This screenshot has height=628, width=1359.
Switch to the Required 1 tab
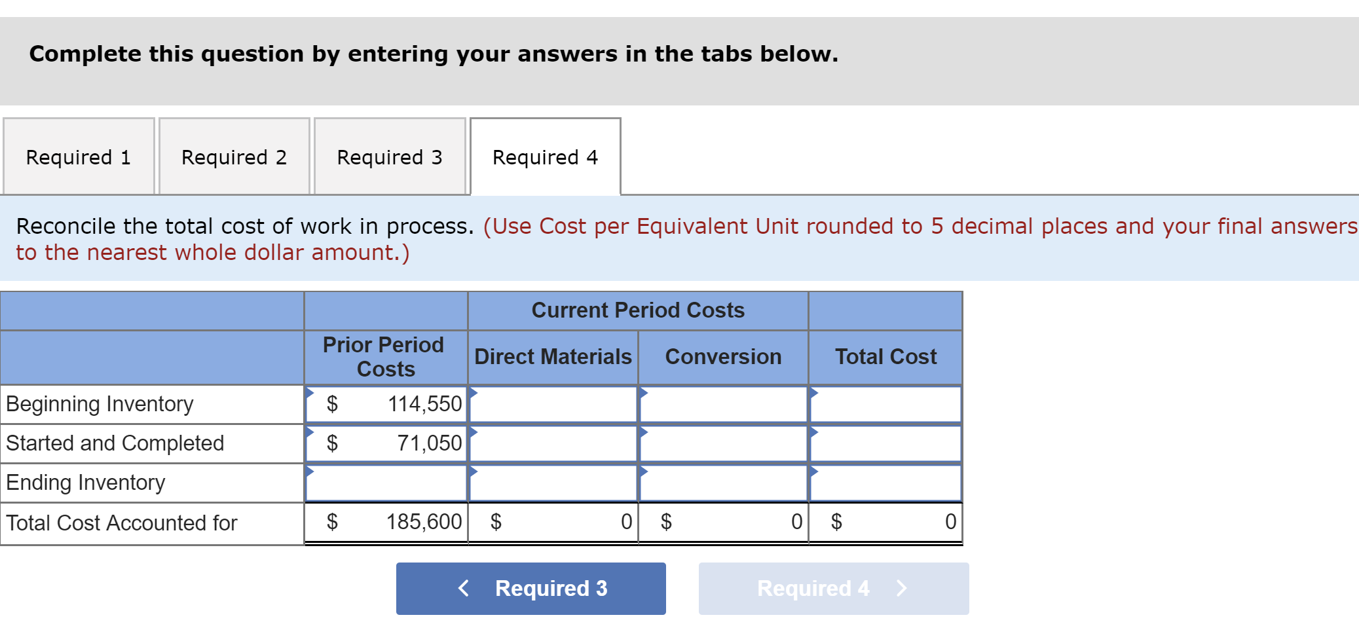(x=78, y=157)
